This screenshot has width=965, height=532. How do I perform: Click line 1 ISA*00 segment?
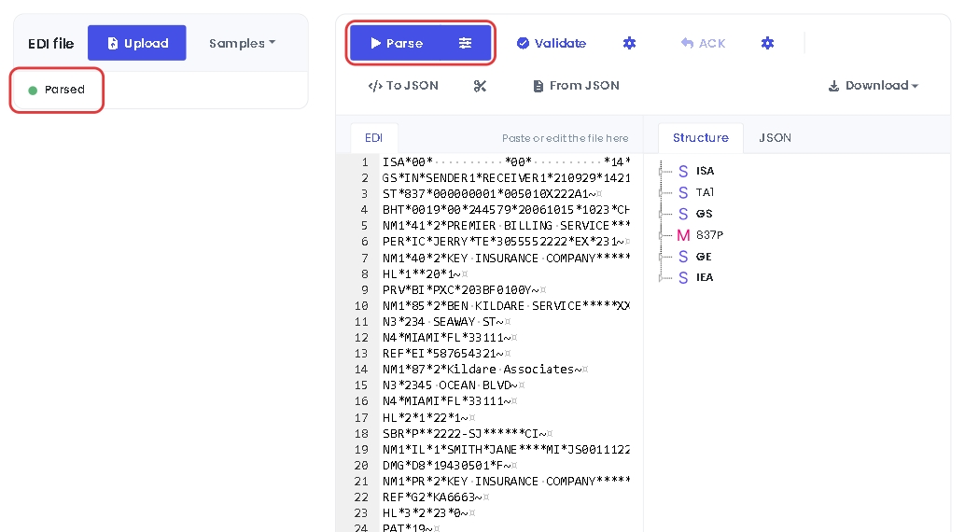(x=507, y=162)
